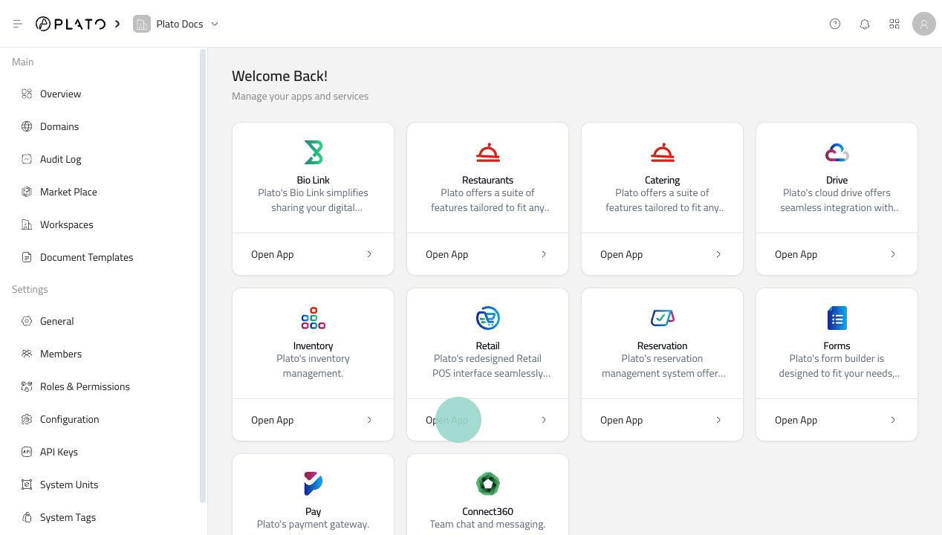Click the Configuration gear icon

point(27,419)
